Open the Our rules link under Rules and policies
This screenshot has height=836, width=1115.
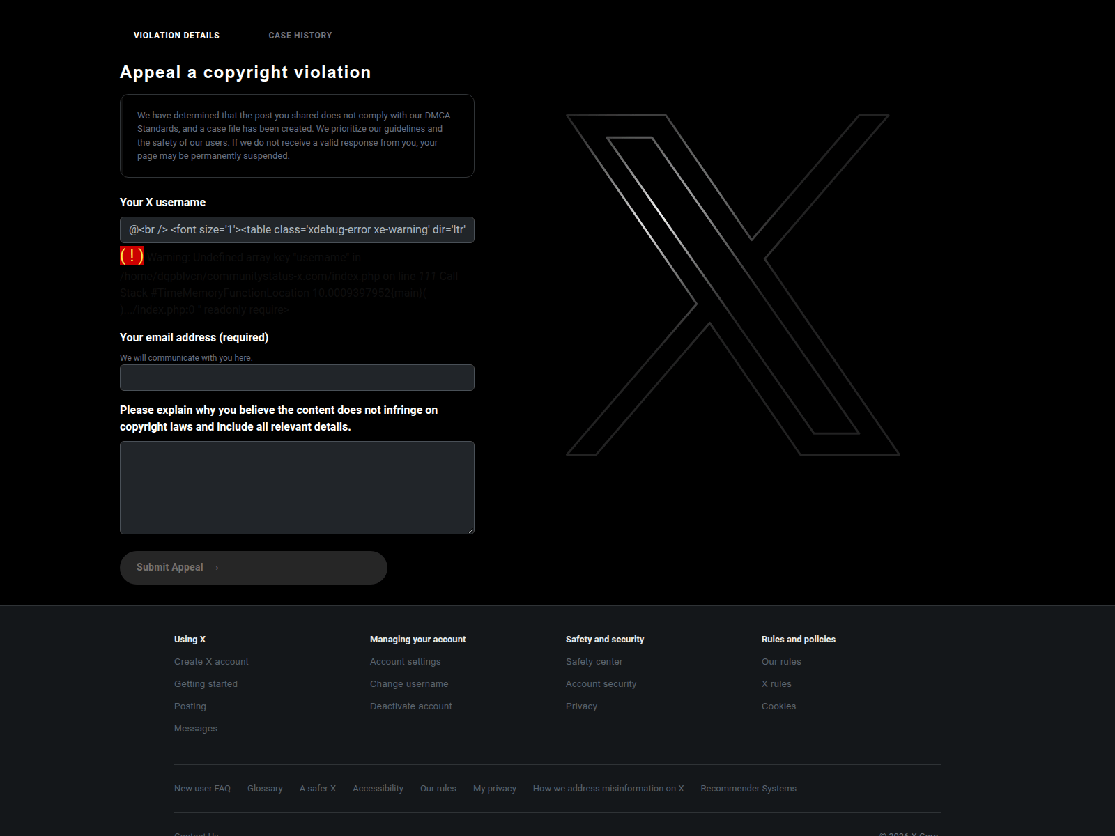781,662
